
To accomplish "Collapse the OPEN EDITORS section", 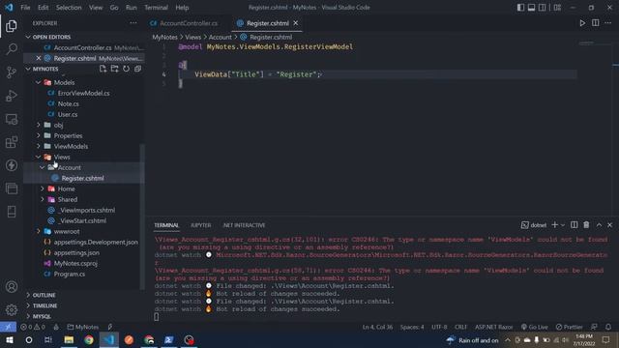I will [28, 37].
